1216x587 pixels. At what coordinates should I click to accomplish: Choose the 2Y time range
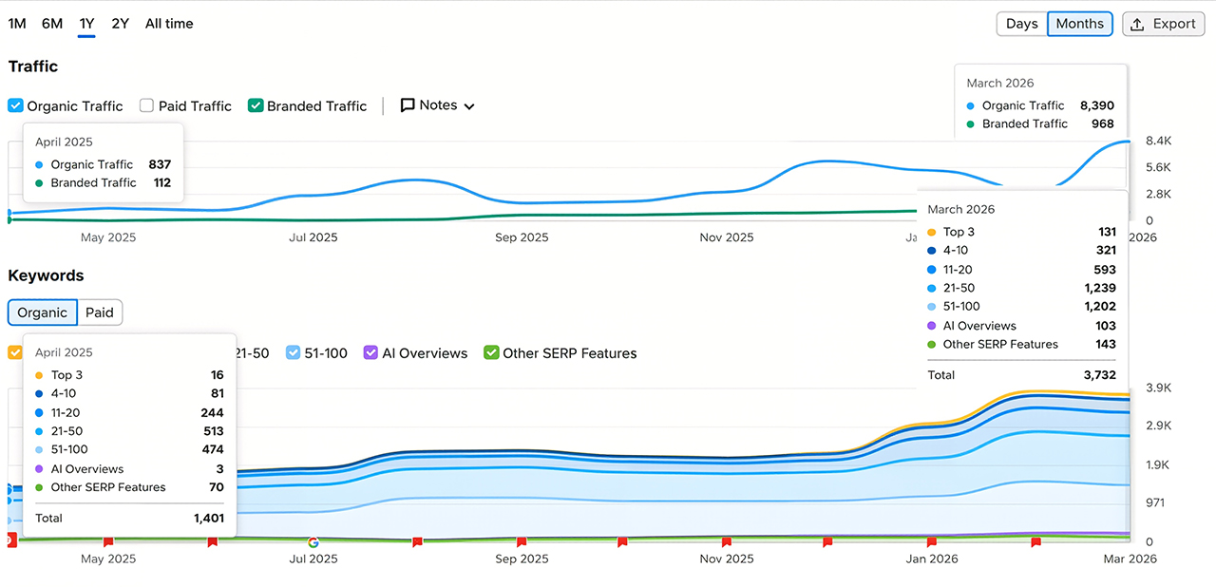pos(120,24)
